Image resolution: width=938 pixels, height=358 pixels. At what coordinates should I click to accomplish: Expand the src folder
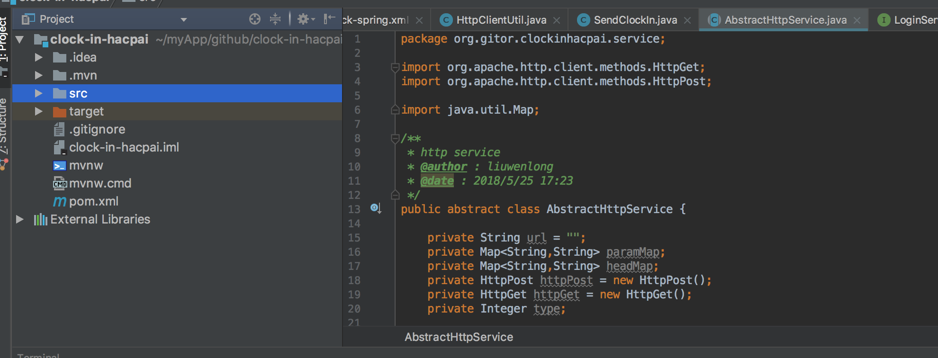coord(39,93)
